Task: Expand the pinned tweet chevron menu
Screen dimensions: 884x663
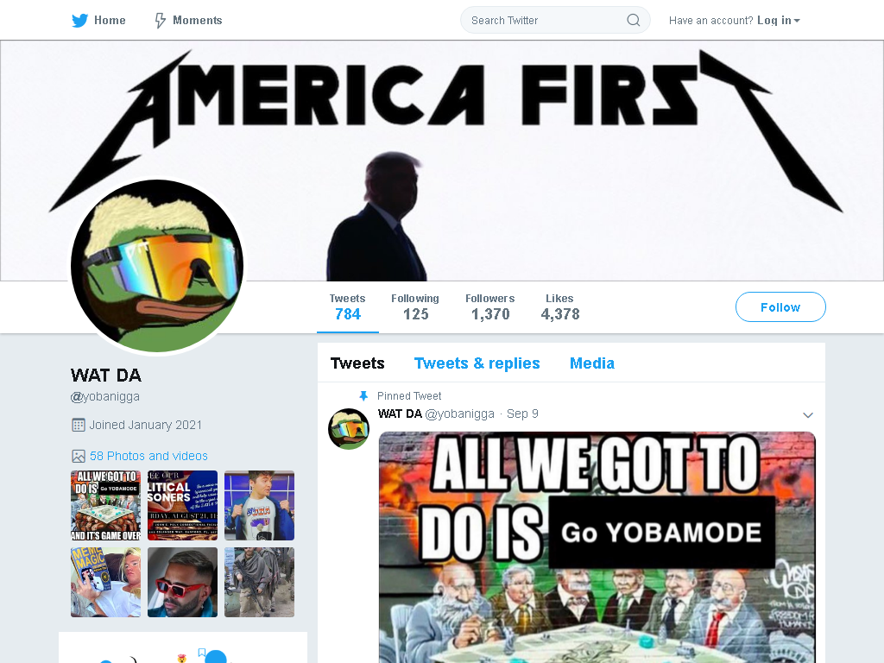Action: pyautogui.click(x=808, y=415)
